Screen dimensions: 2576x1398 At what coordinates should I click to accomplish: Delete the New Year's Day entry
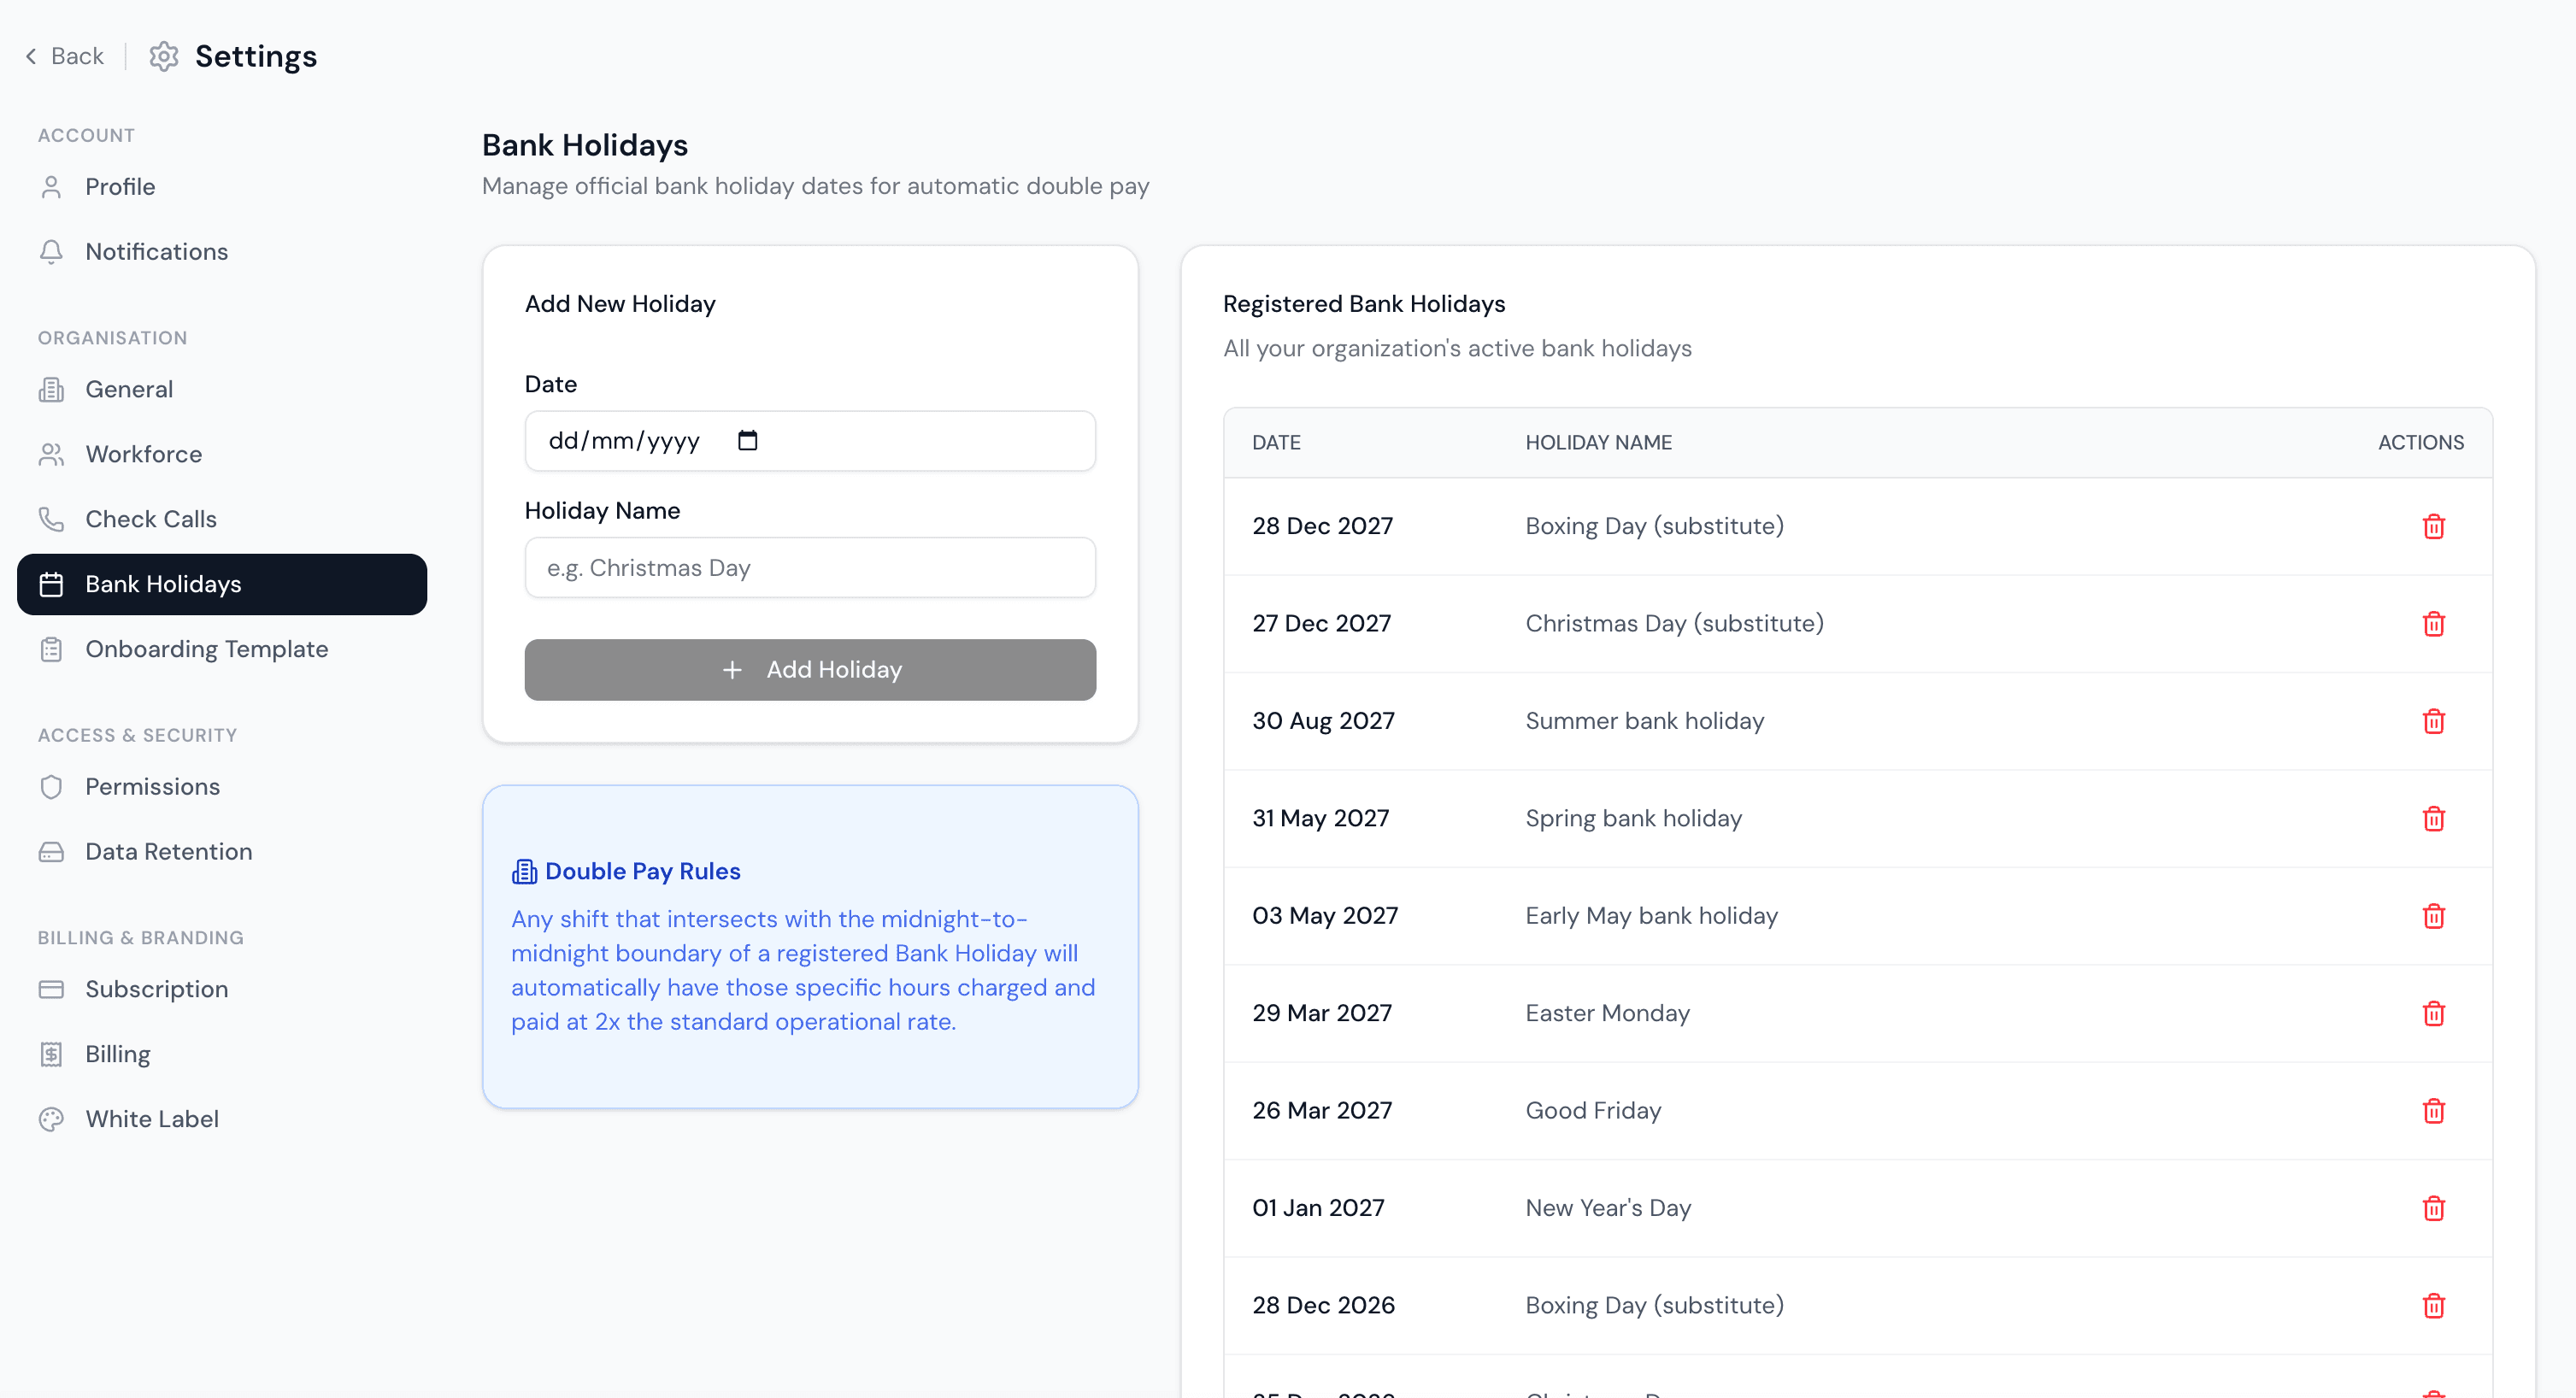click(2433, 1208)
